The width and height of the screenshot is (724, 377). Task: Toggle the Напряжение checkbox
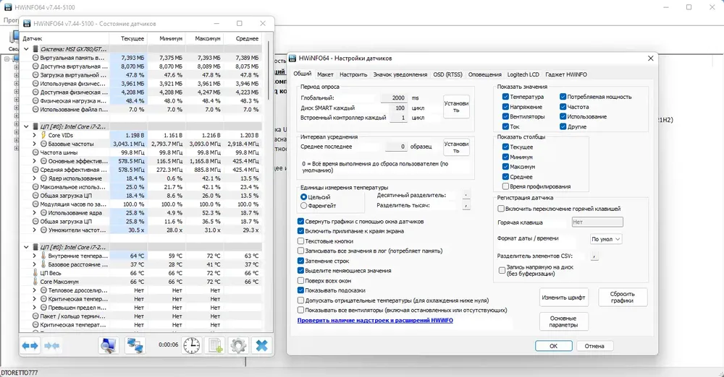pos(505,107)
